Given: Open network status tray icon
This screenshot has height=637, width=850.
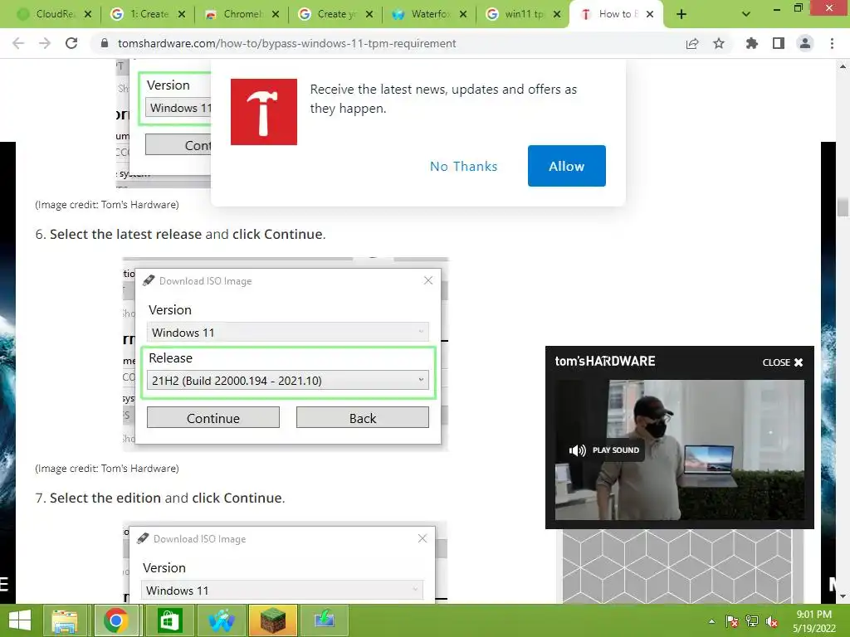Looking at the screenshot, I should [752, 621].
